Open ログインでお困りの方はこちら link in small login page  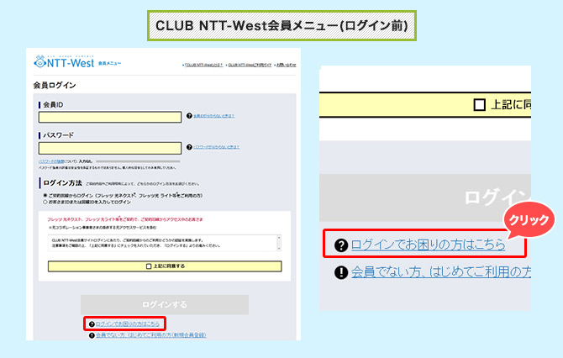tap(128, 324)
